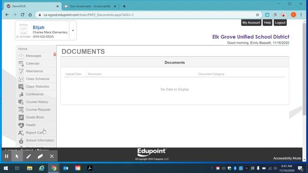Open the Grade Book icon
Screen dimensions: 308x173
[x=21, y=117]
